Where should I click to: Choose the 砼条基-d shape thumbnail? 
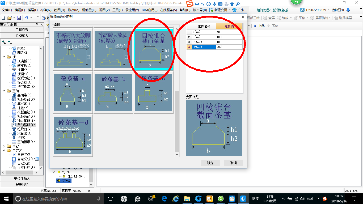coord(73,135)
